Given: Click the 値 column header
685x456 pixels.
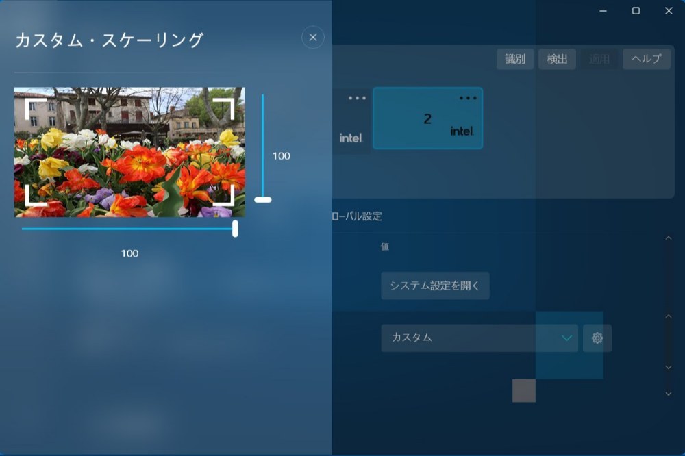Looking at the screenshot, I should (x=385, y=246).
